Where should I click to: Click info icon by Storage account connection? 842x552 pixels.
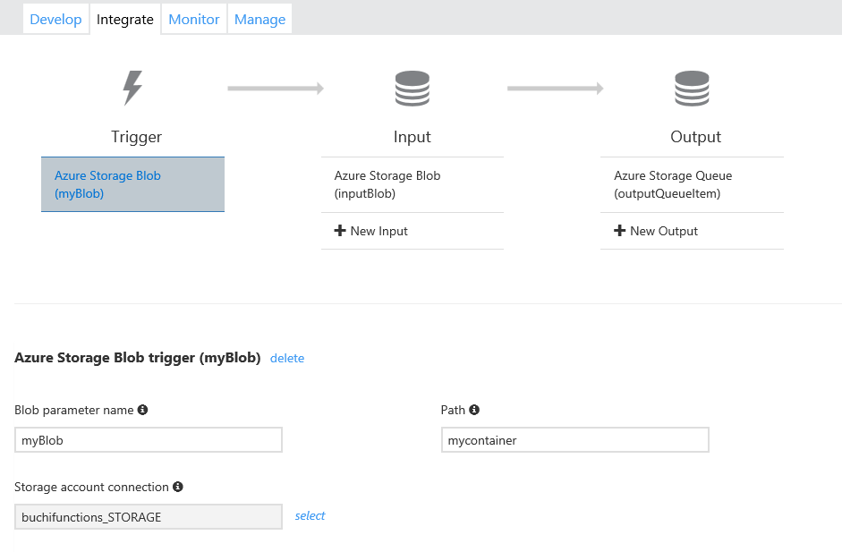[178, 487]
